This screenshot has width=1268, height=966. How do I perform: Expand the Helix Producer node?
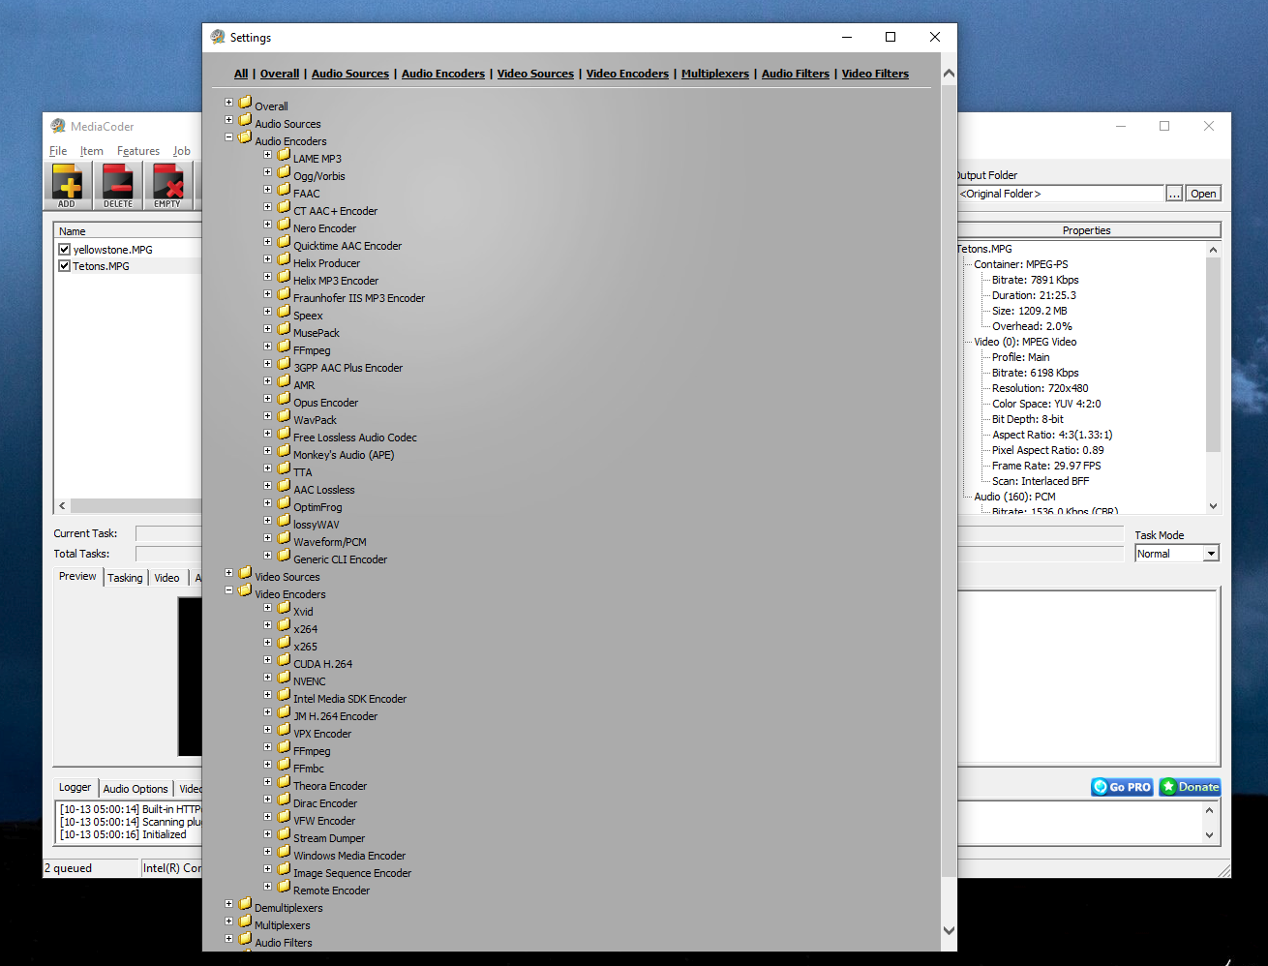click(268, 259)
